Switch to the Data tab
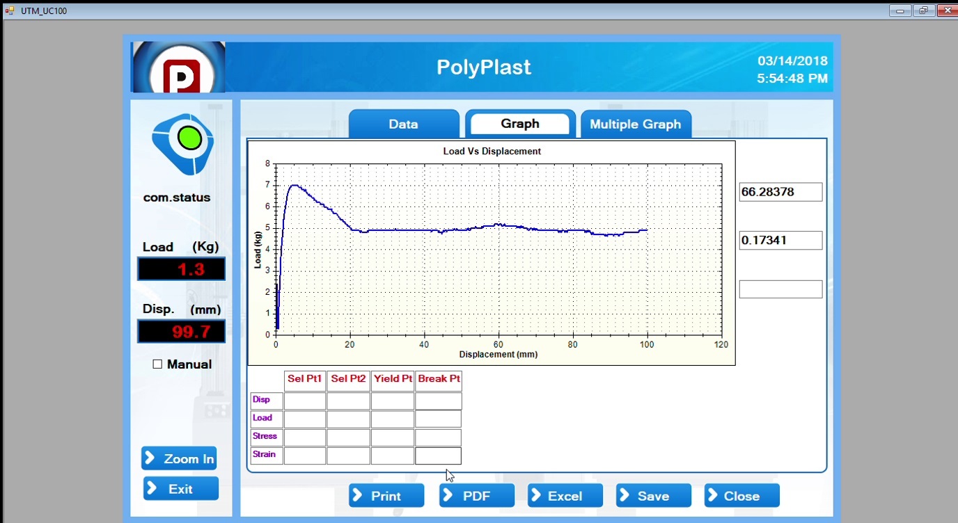 (403, 124)
